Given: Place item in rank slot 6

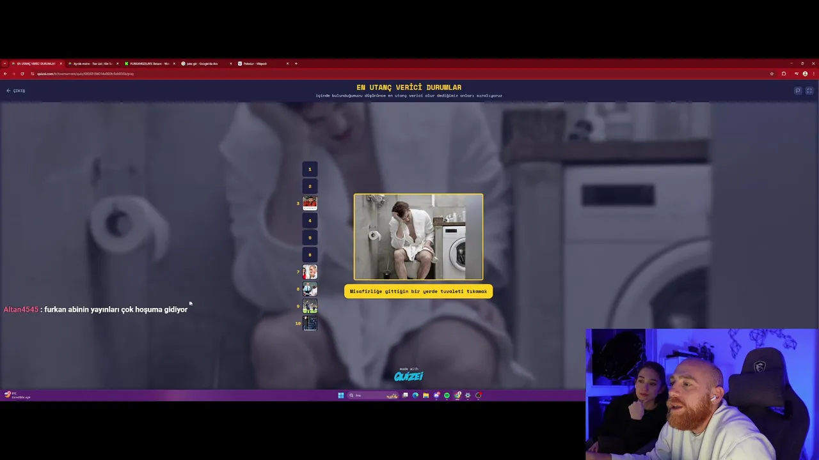Looking at the screenshot, I should 310,255.
